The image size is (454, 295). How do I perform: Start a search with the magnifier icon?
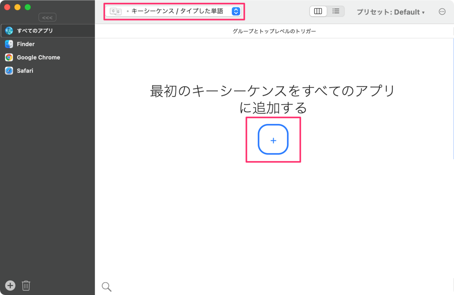(x=106, y=286)
